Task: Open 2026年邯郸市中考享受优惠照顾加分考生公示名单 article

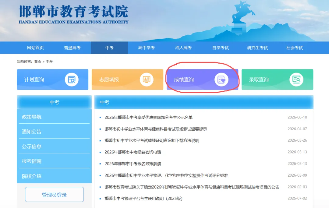Action: [x=149, y=118]
